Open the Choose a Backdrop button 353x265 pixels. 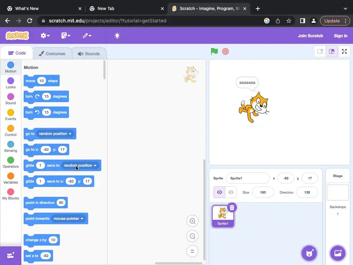338,253
